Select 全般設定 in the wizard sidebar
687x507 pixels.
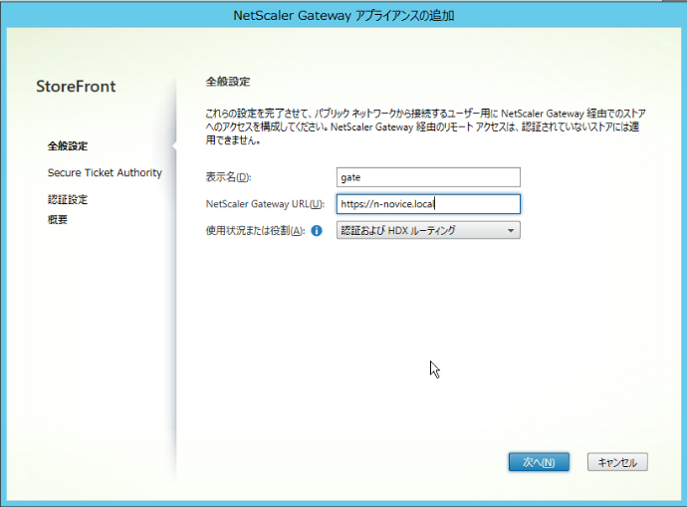68,145
